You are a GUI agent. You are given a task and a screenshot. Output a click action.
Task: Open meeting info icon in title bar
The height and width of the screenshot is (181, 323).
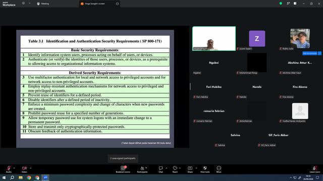click(23, 4)
